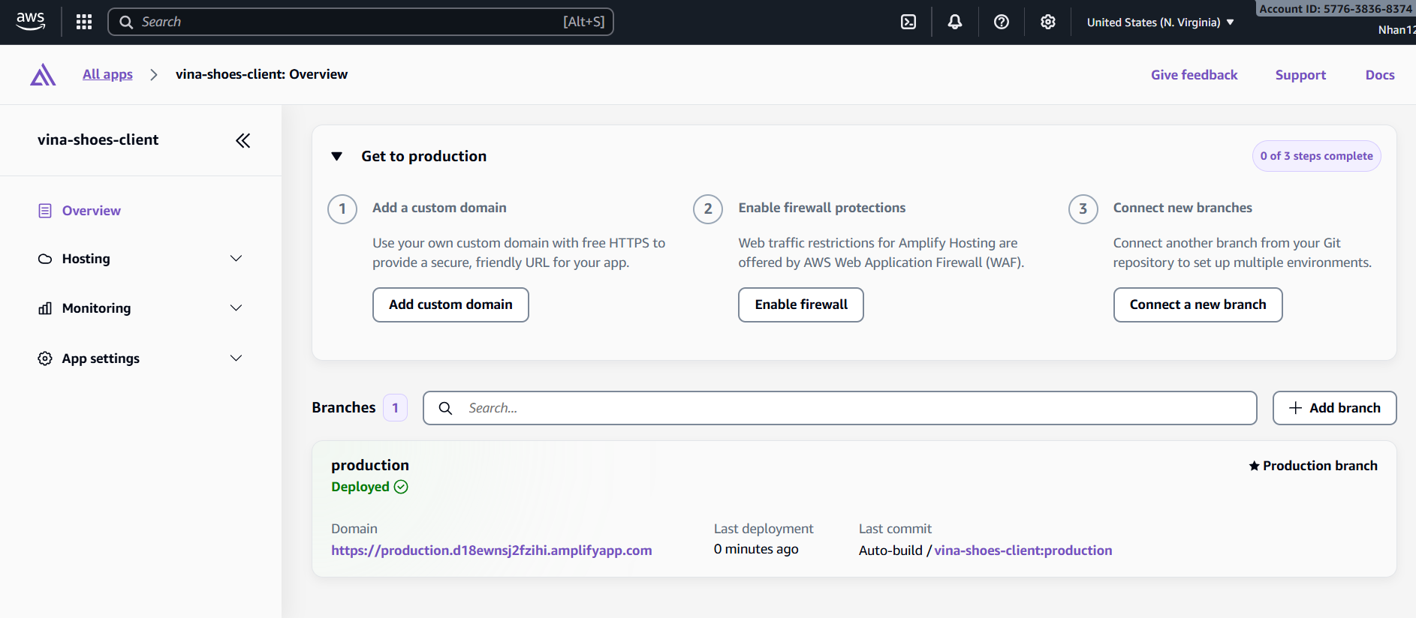Click the Hosting cloud icon
This screenshot has height=618, width=1416.
pos(45,259)
